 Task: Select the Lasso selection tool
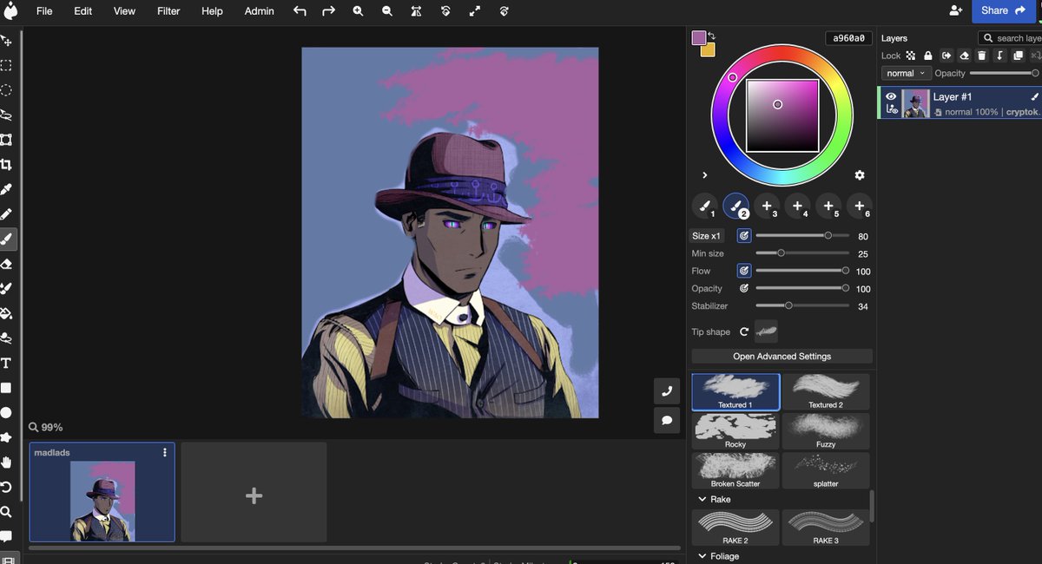pyautogui.click(x=6, y=115)
